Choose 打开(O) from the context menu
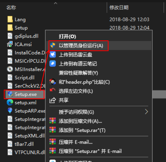 (67, 37)
